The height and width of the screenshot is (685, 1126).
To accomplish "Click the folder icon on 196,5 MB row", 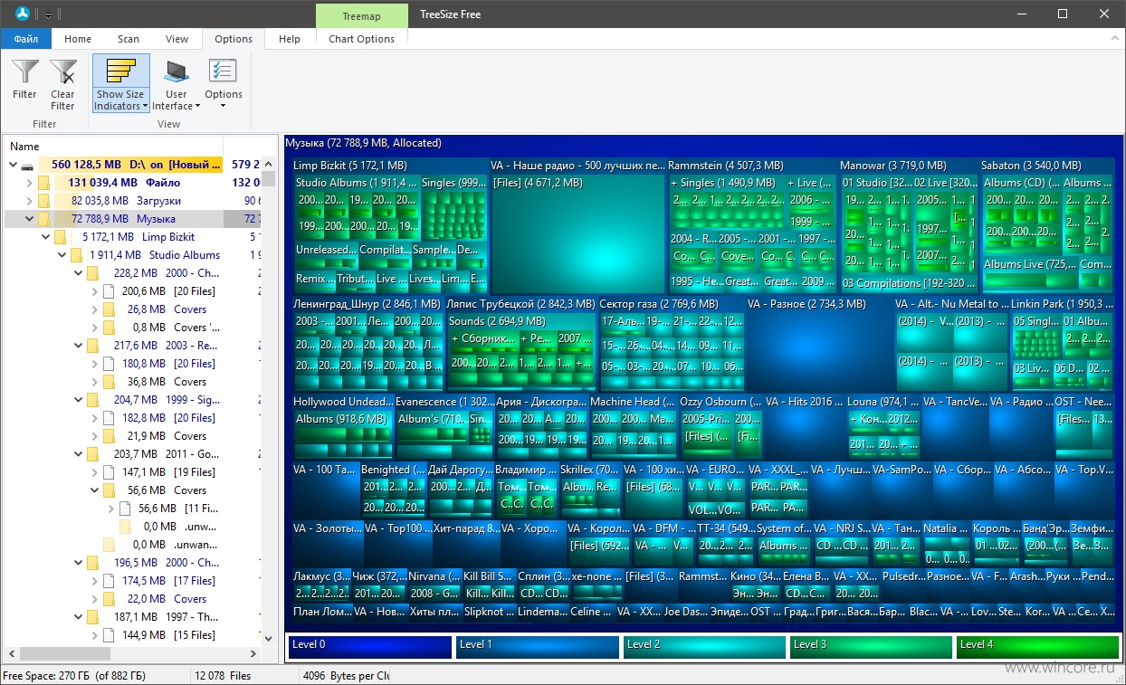I will click(92, 563).
